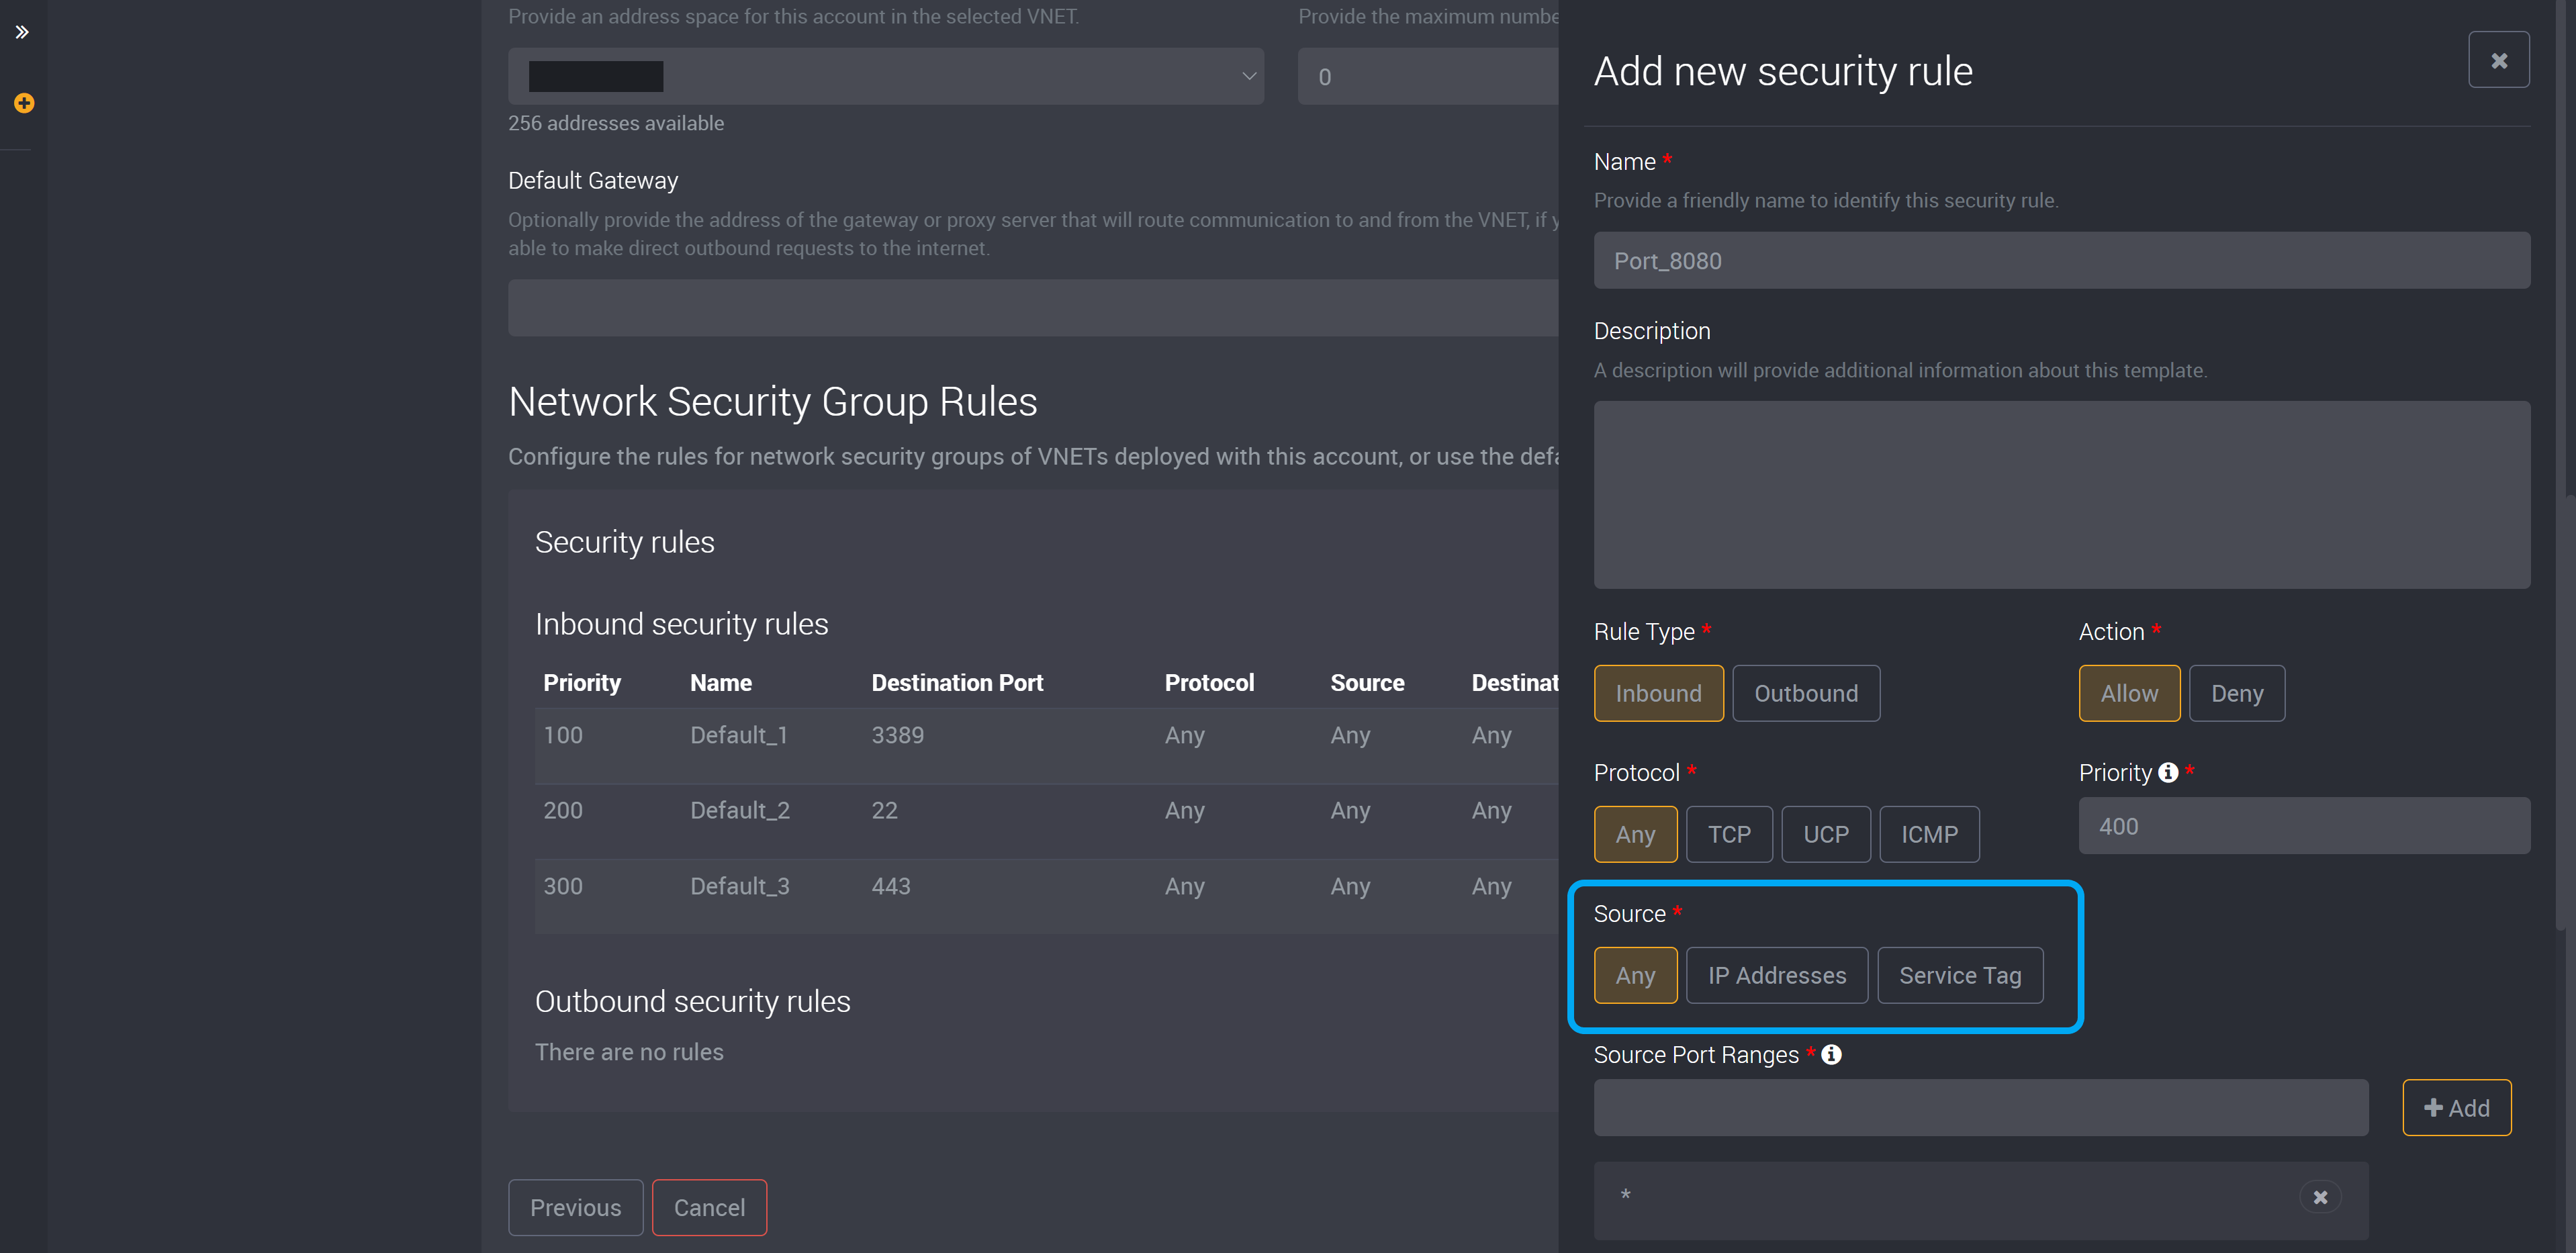Go back with Previous button
2576x1253 pixels.
coord(575,1207)
